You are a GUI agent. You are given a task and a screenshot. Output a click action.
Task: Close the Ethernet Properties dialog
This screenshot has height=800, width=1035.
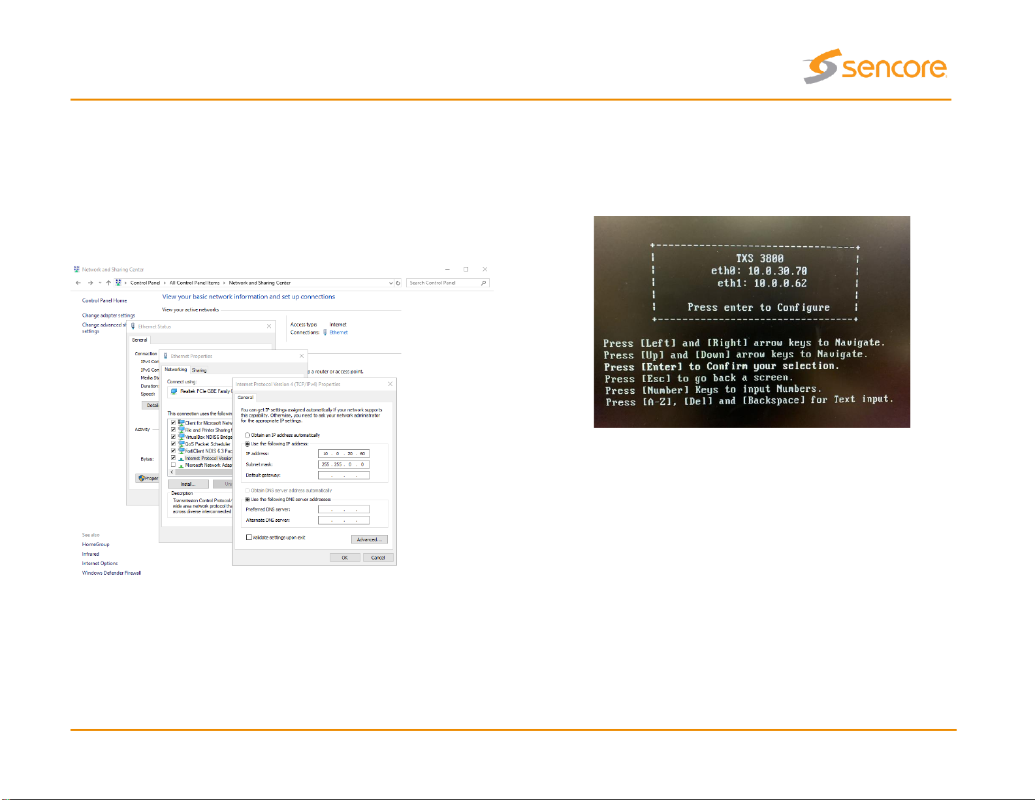point(302,356)
